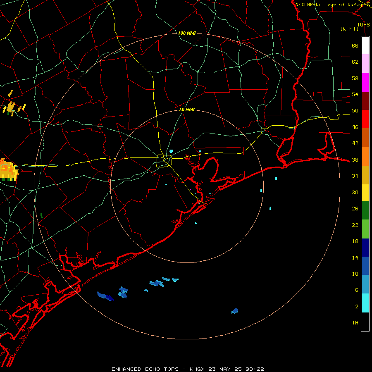The width and height of the screenshot is (372, 372).
Task: Click the '10' scale value
Action: pyautogui.click(x=355, y=274)
